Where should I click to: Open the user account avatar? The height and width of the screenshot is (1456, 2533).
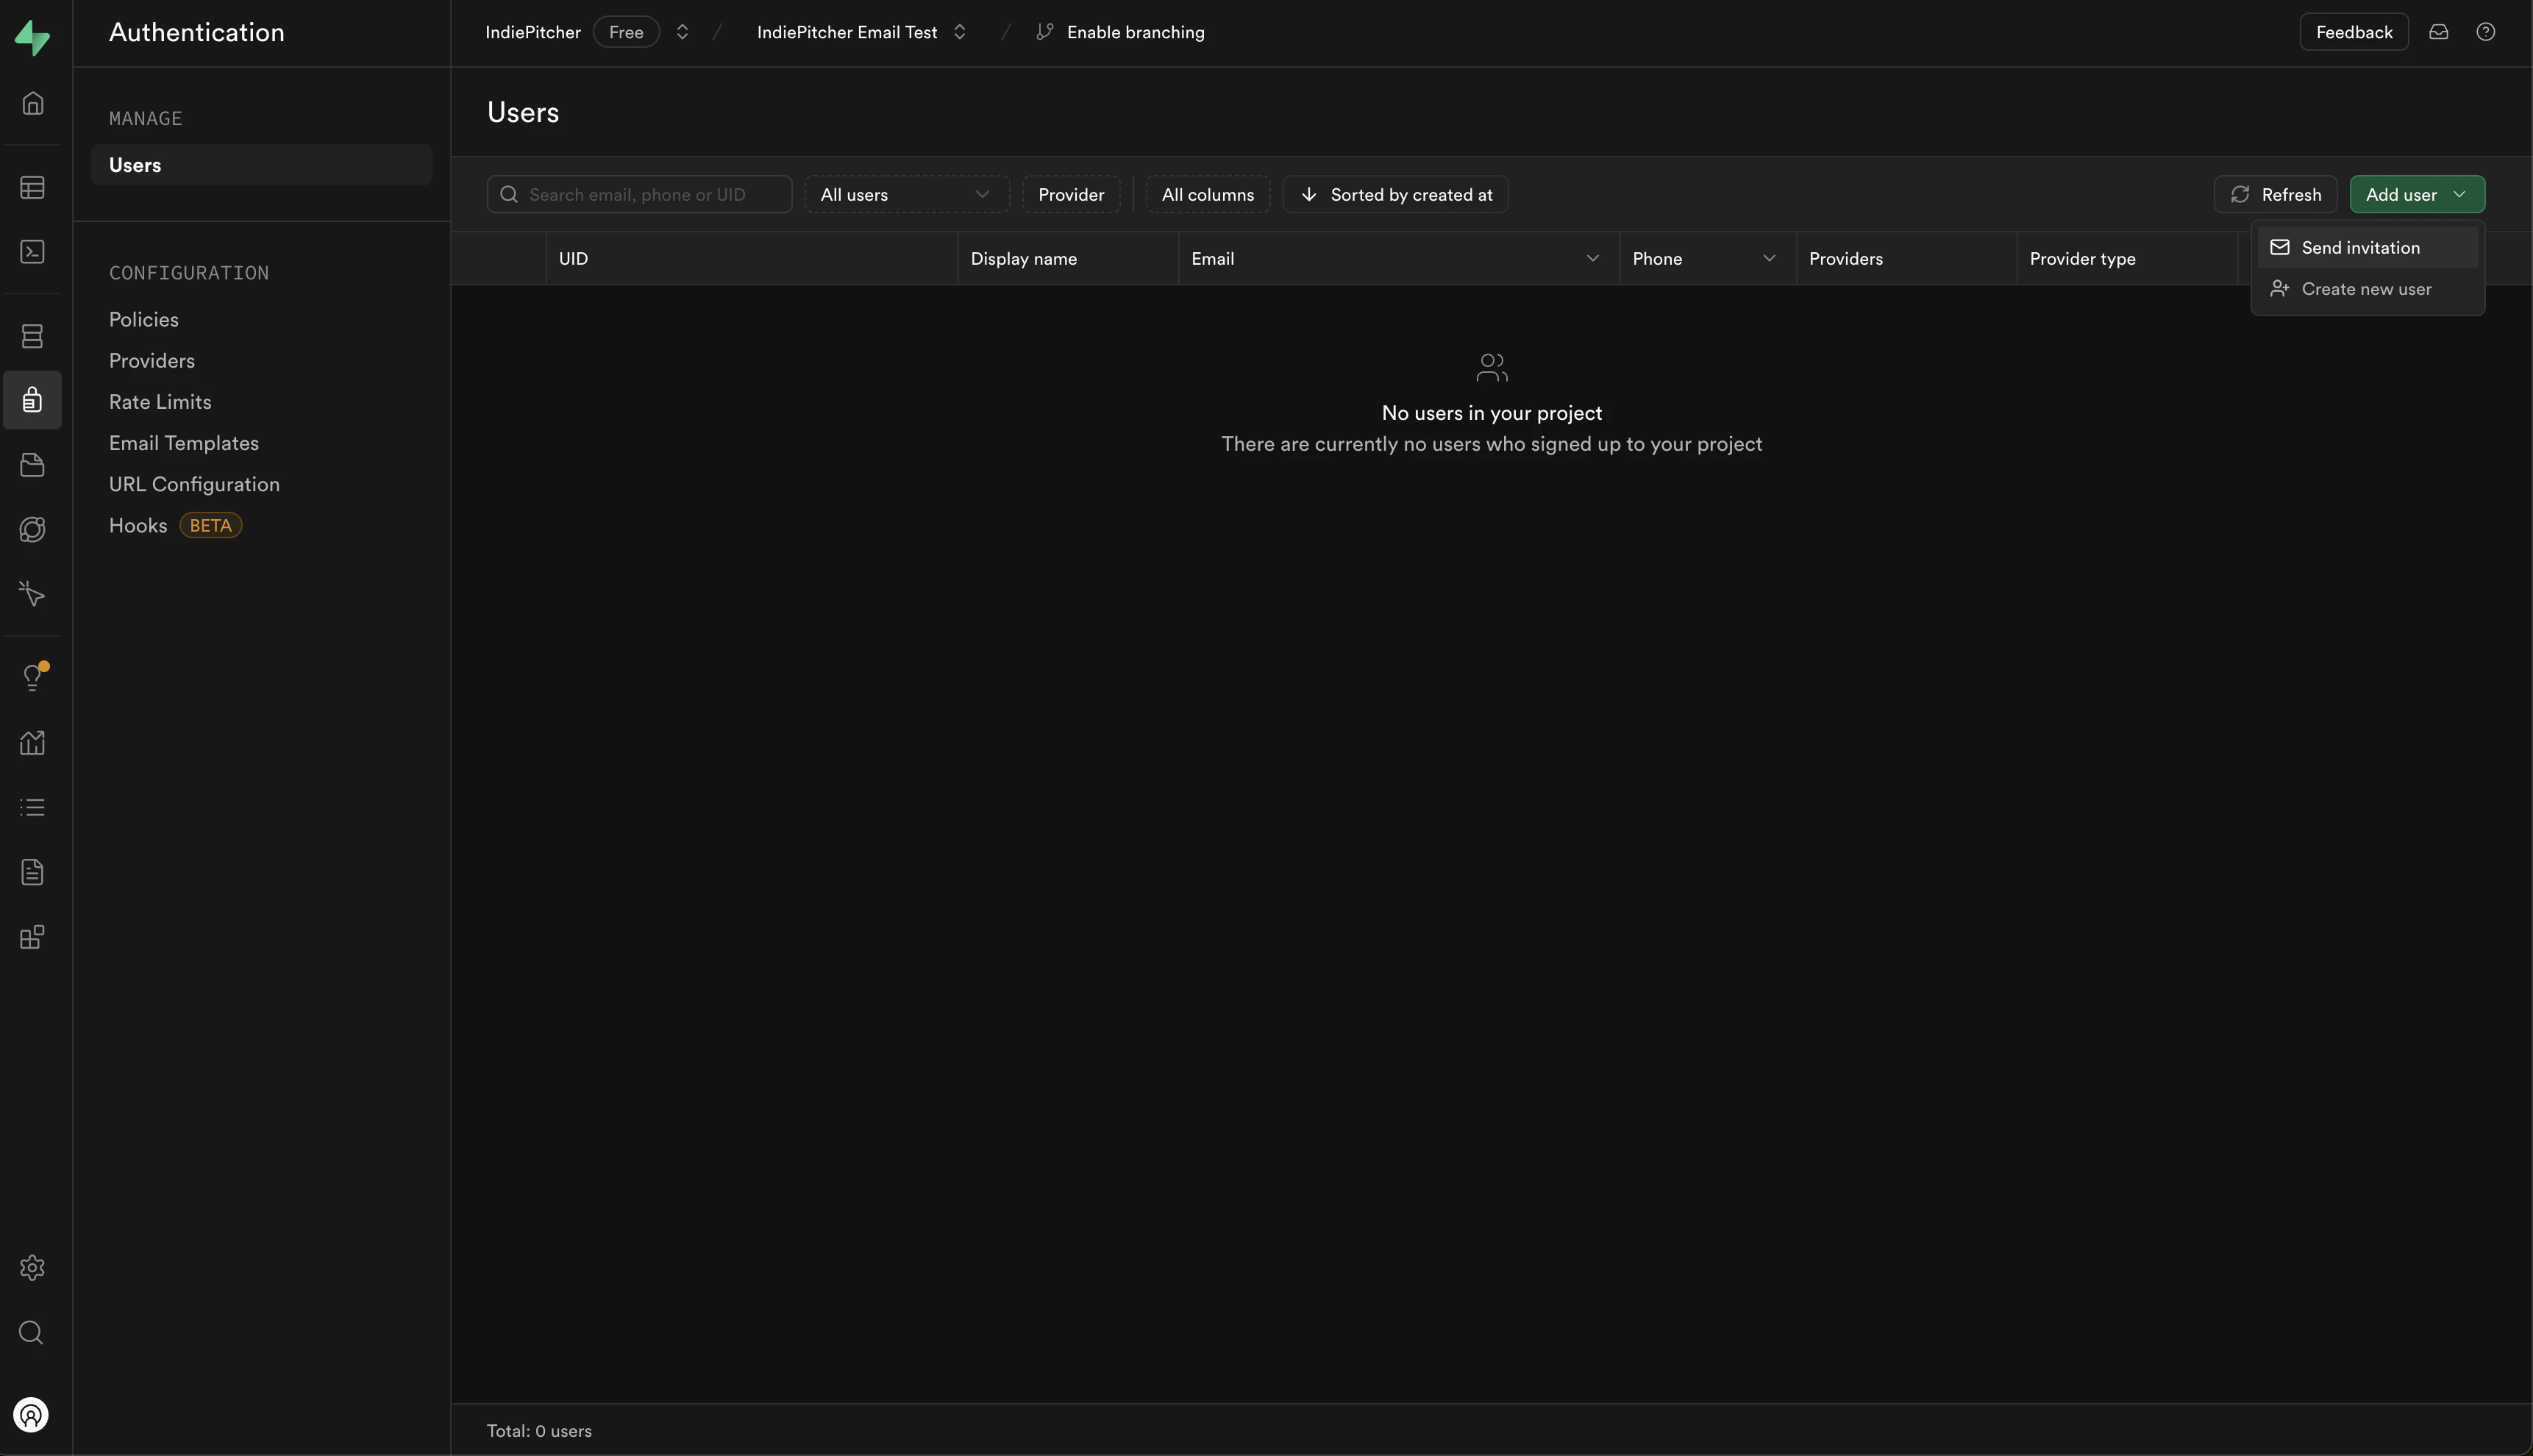point(31,1414)
